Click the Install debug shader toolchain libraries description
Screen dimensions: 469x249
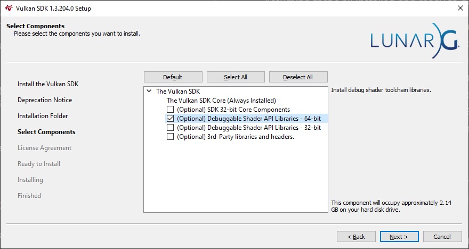(381, 90)
